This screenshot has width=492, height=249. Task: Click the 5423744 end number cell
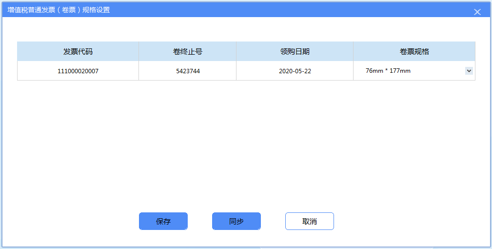[188, 71]
